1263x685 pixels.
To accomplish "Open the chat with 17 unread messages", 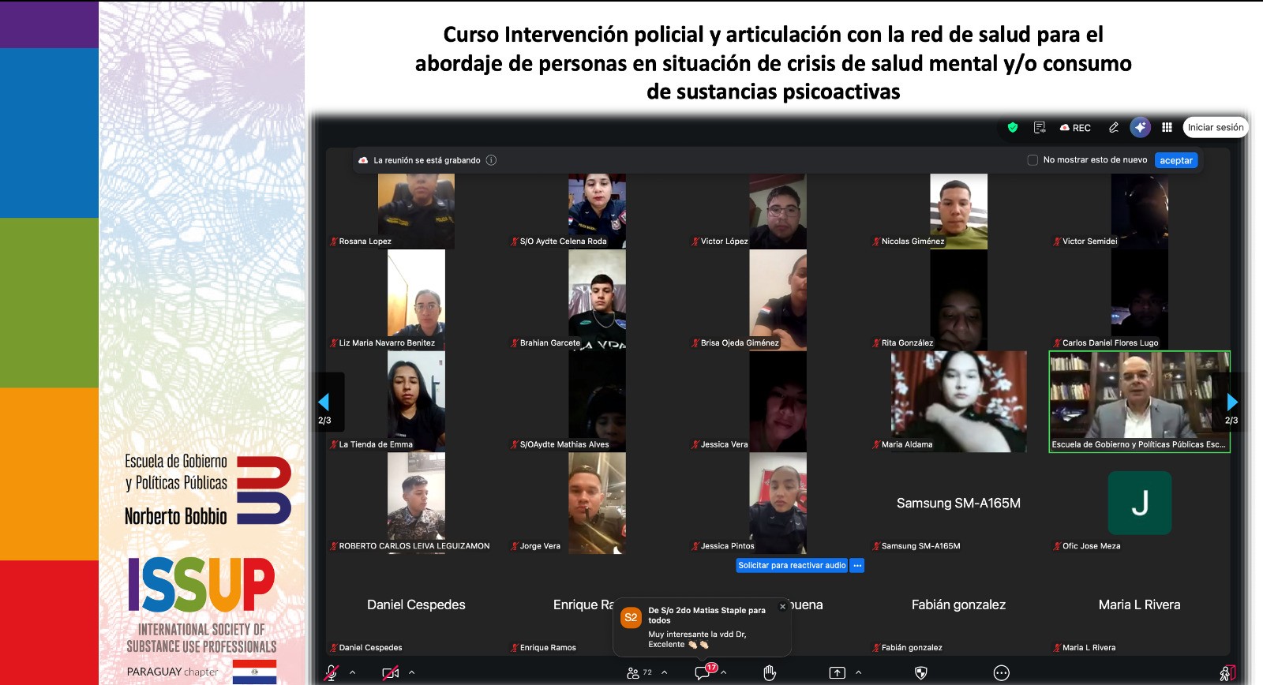I will pyautogui.click(x=703, y=672).
